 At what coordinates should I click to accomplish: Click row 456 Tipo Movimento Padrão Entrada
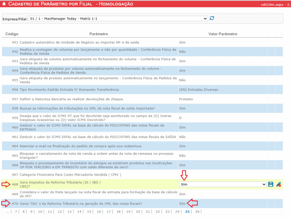[x=69, y=90]
